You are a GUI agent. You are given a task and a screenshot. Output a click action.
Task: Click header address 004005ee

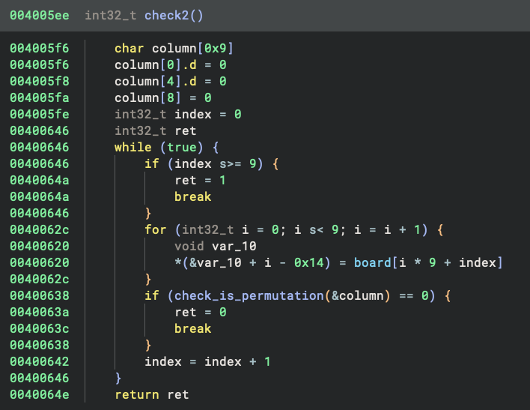click(x=40, y=16)
